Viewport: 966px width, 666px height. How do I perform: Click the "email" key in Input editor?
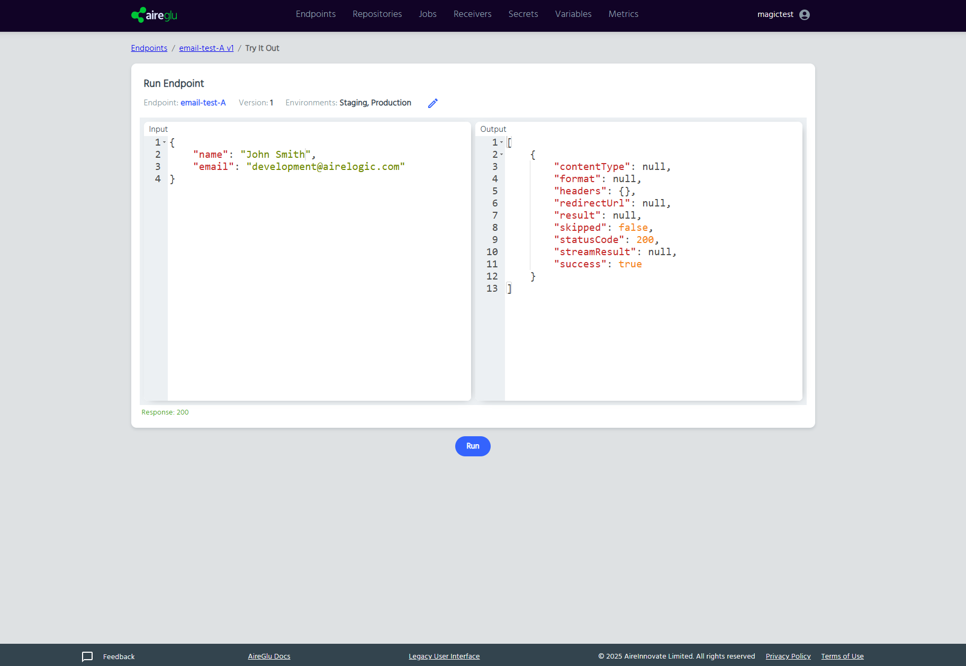[214, 167]
